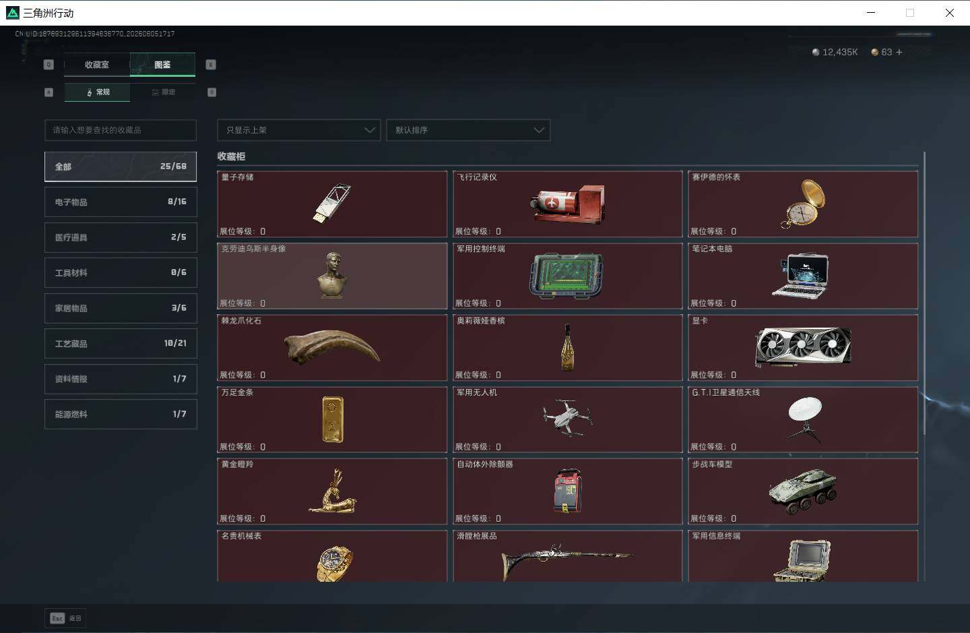
Task: Select the 克劳迪乌斯半身像 bust statue item
Action: [332, 276]
